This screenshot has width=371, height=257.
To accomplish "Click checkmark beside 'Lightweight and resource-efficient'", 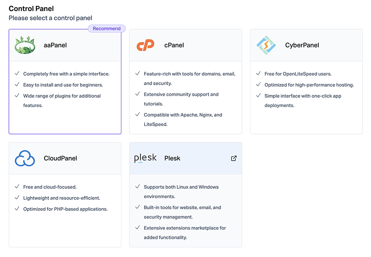I will click(x=17, y=198).
